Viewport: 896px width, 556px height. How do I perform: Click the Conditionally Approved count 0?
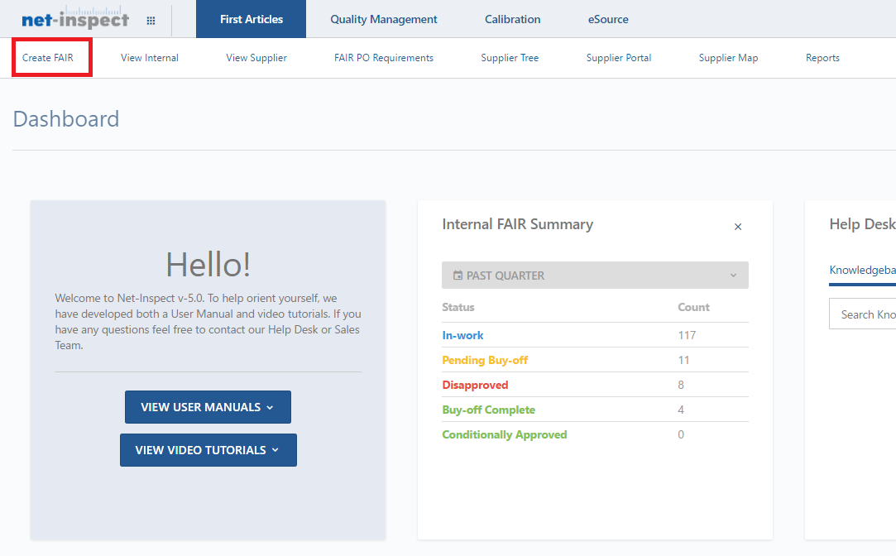click(x=681, y=435)
